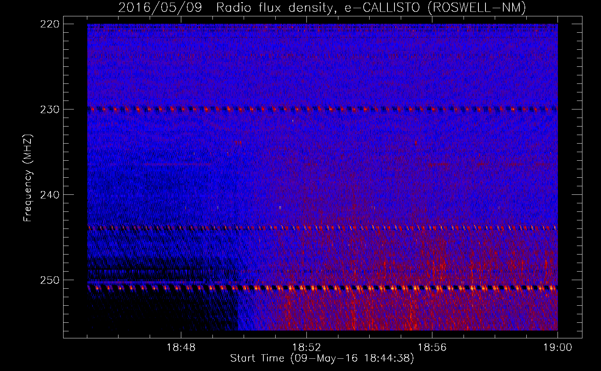
Task: Click the date 2016/05/09 in the title
Action: (160, 7)
